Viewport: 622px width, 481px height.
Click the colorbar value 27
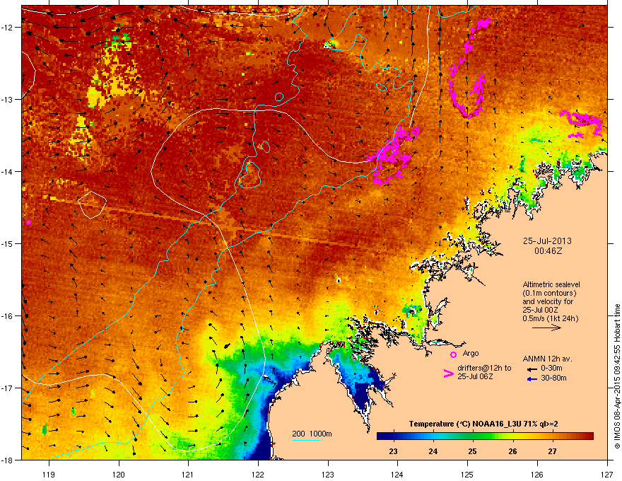coord(553,451)
